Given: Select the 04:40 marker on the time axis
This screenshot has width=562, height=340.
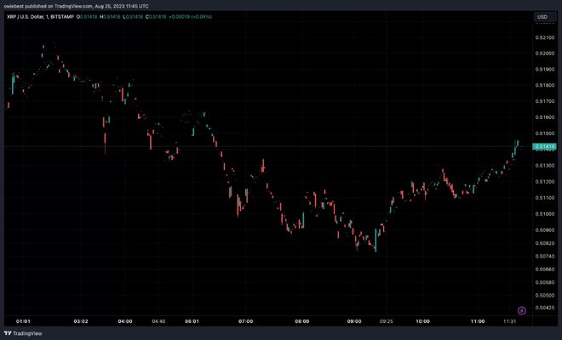Looking at the screenshot, I should click(159, 321).
